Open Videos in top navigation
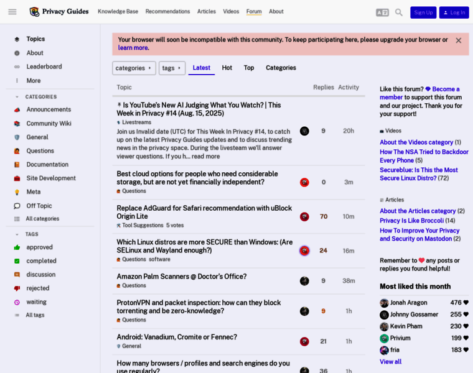This screenshot has width=473, height=373. click(231, 11)
